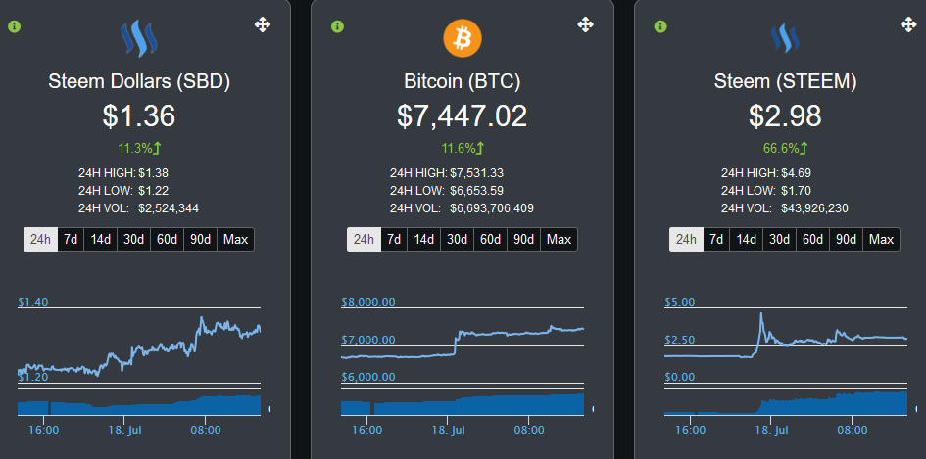The width and height of the screenshot is (926, 459).
Task: Click the move handle icon on Steem Dollars card
Action: pyautogui.click(x=263, y=24)
